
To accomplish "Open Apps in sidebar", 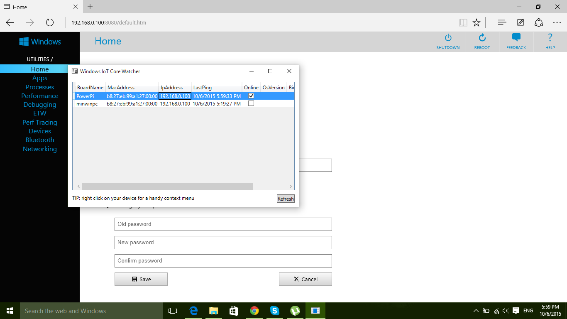I will coord(40,78).
